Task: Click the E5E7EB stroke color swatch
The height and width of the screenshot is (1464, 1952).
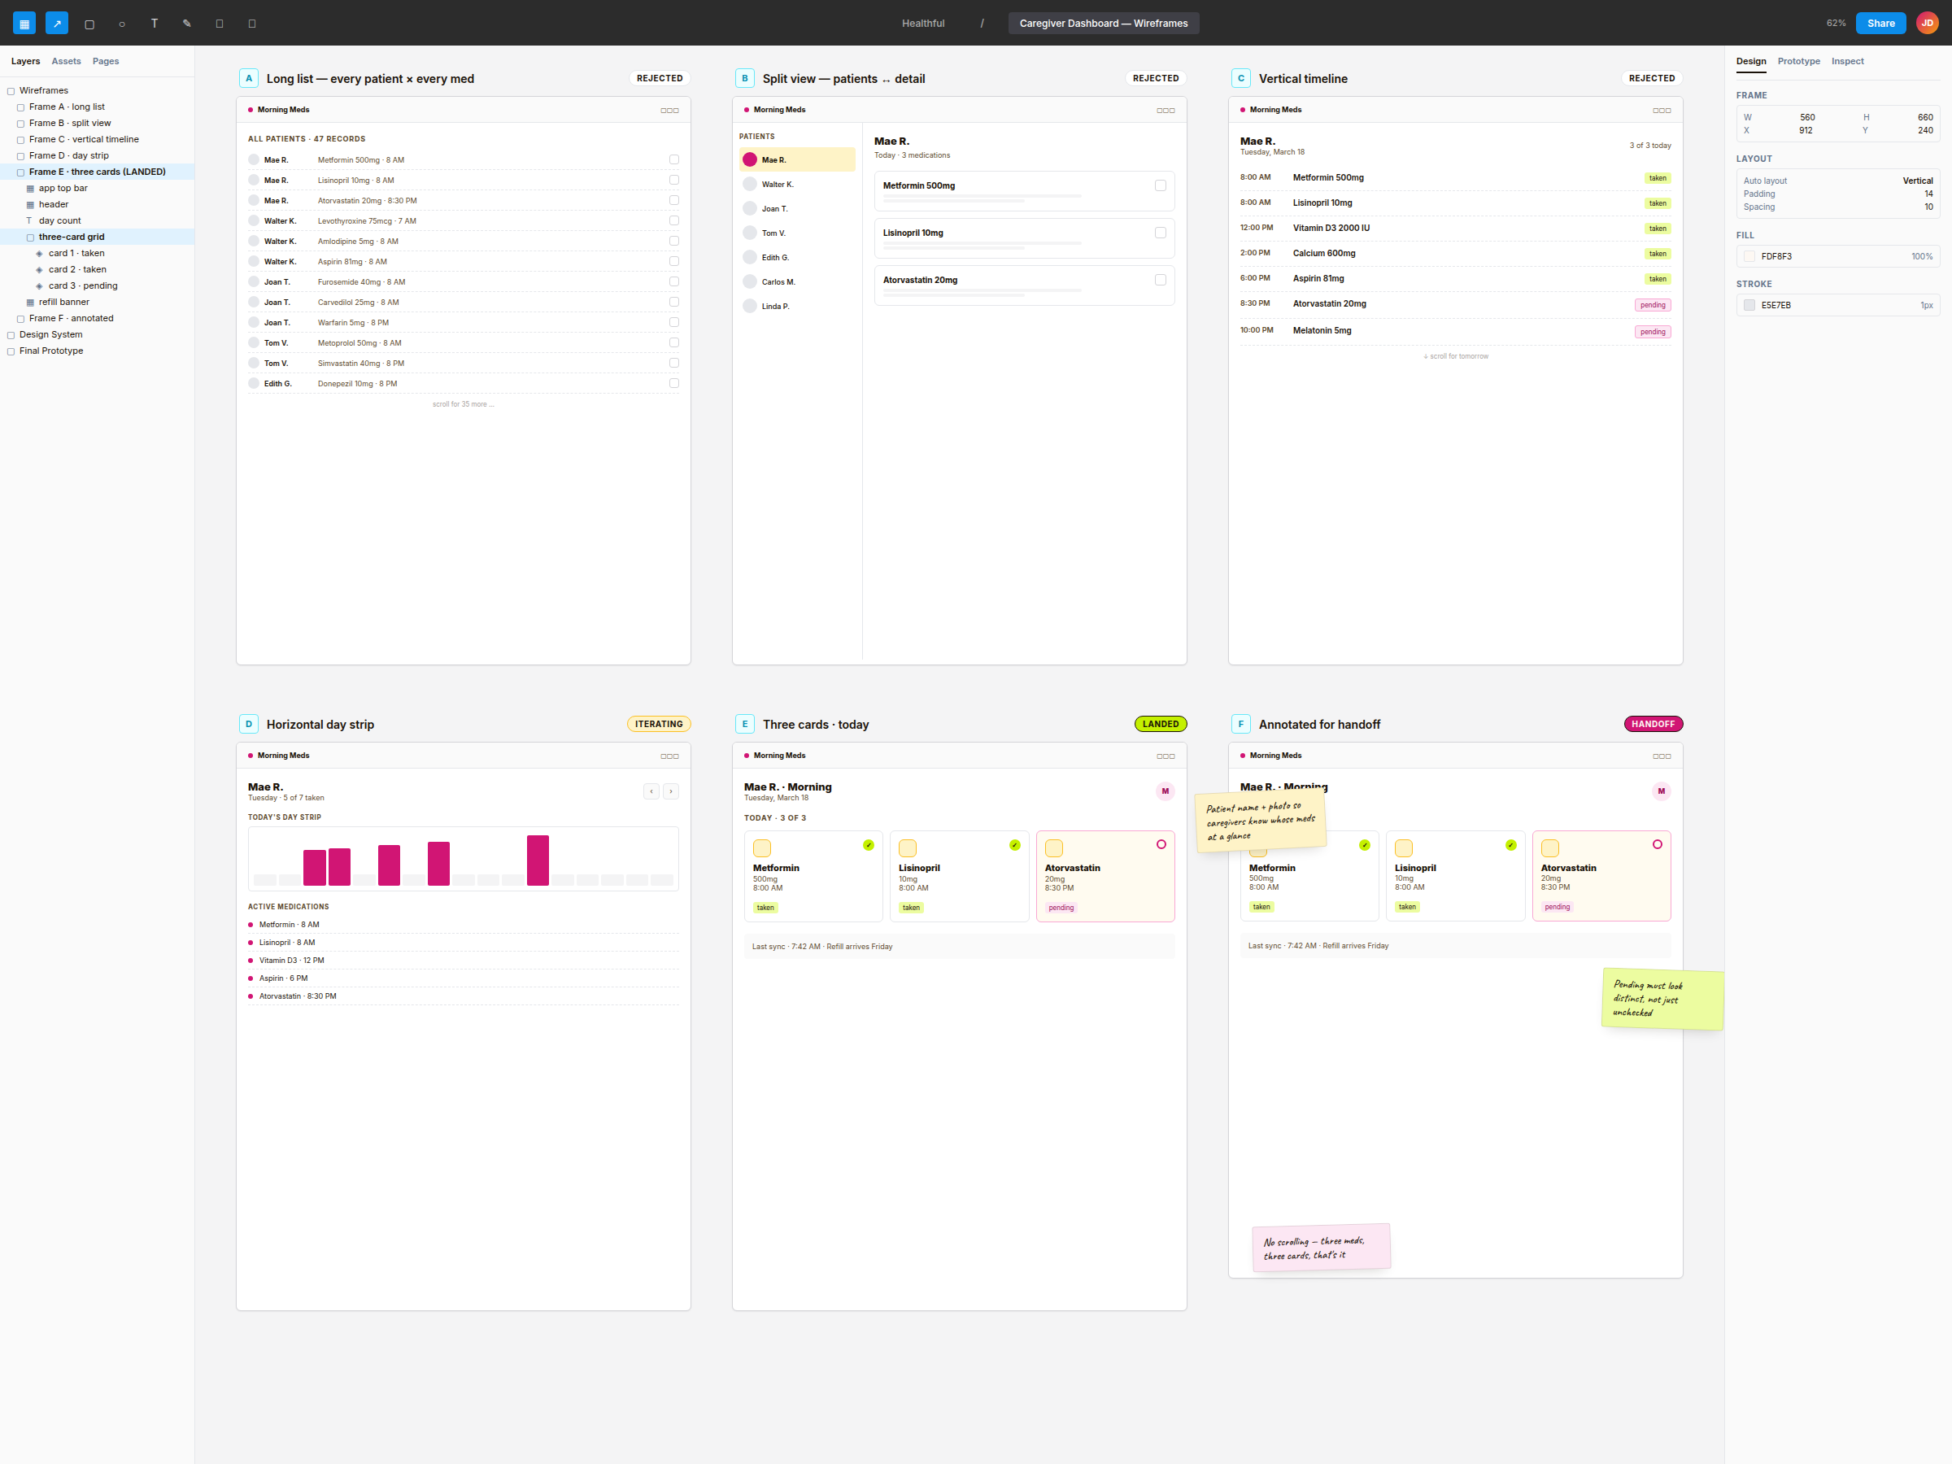Action: tap(1749, 305)
